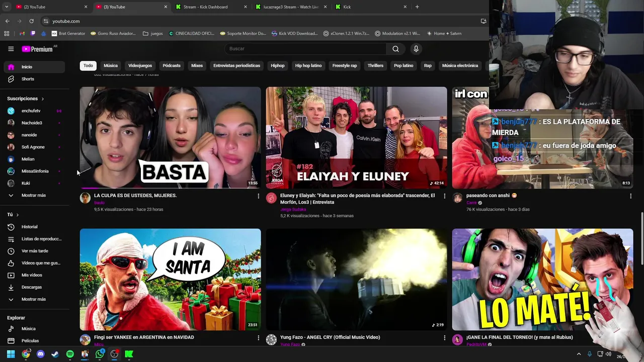Image resolution: width=644 pixels, height=362 pixels.
Task: Click the browser reload button
Action: (31, 21)
